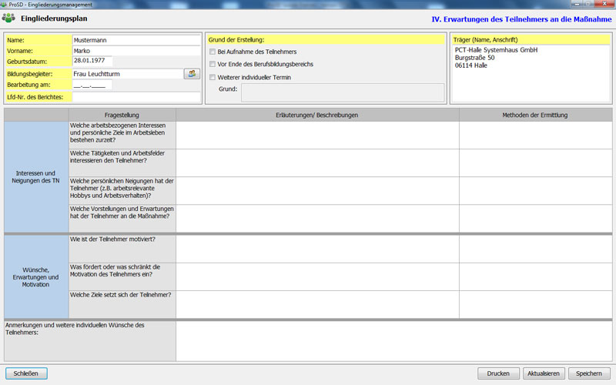Viewport: 616px width, 385px height.
Task: Select the Vorname field with Marko
Action: [135, 50]
